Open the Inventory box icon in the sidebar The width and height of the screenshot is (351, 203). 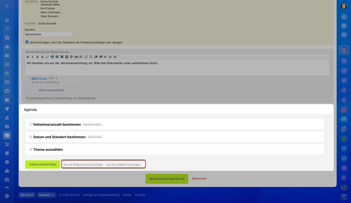[x=7, y=162]
